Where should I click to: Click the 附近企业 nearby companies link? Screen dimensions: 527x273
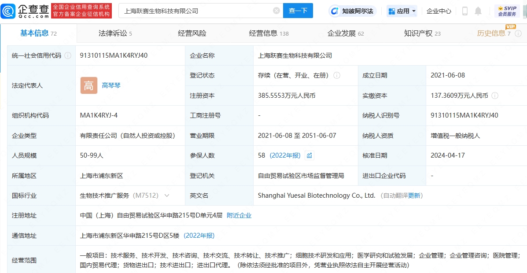(x=239, y=215)
